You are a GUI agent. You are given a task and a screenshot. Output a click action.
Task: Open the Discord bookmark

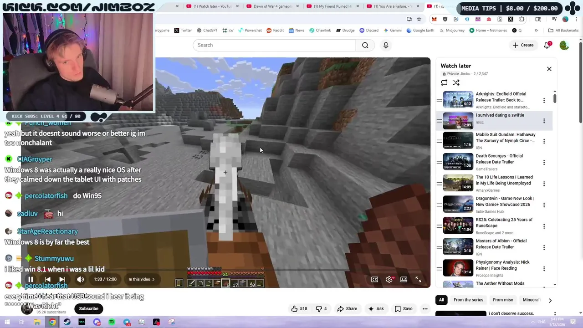click(x=369, y=31)
